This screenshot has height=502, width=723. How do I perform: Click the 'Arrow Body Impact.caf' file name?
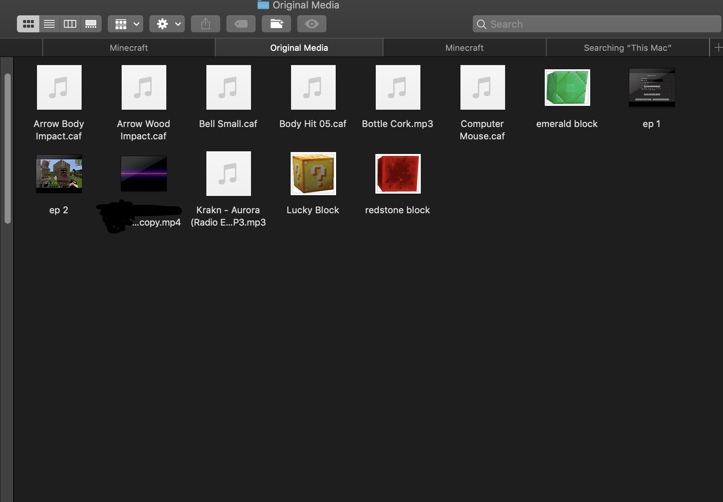coord(59,130)
